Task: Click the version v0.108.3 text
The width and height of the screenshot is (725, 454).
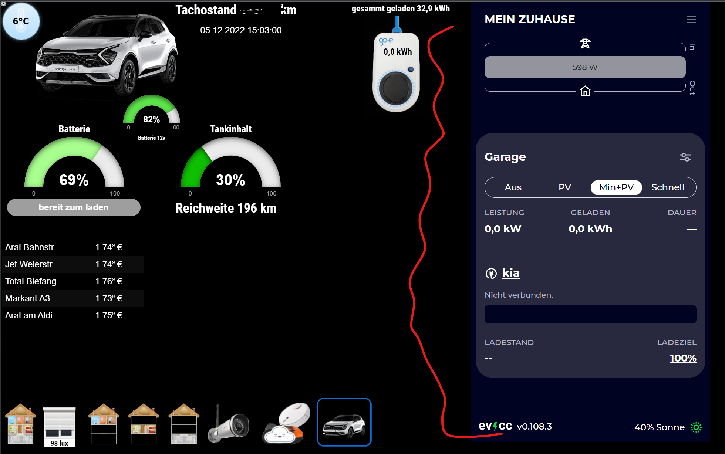Action: click(534, 427)
